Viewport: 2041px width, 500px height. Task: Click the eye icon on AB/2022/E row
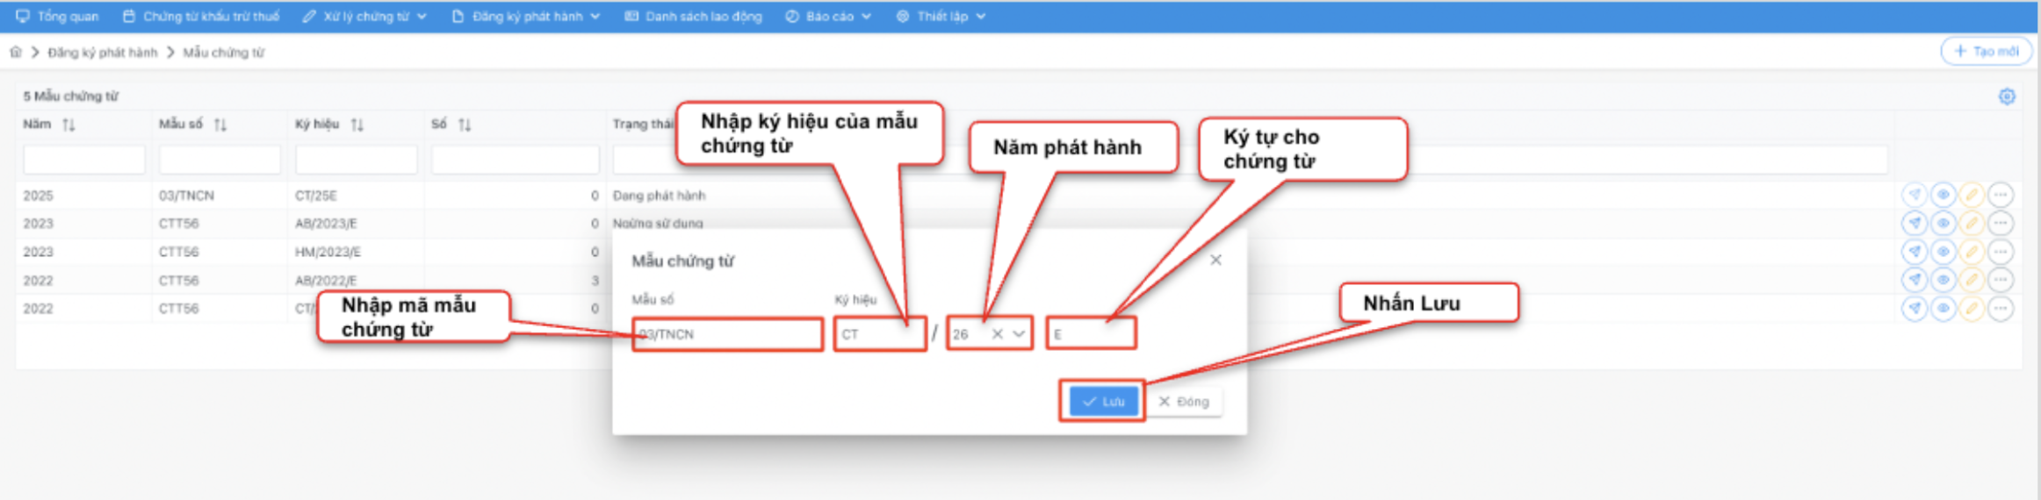tap(1944, 280)
